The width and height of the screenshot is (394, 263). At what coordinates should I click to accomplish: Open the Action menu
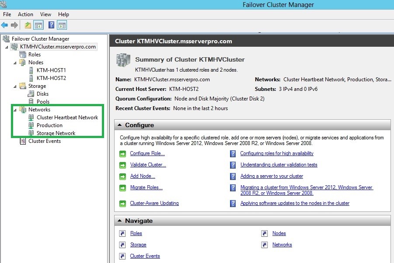point(25,14)
